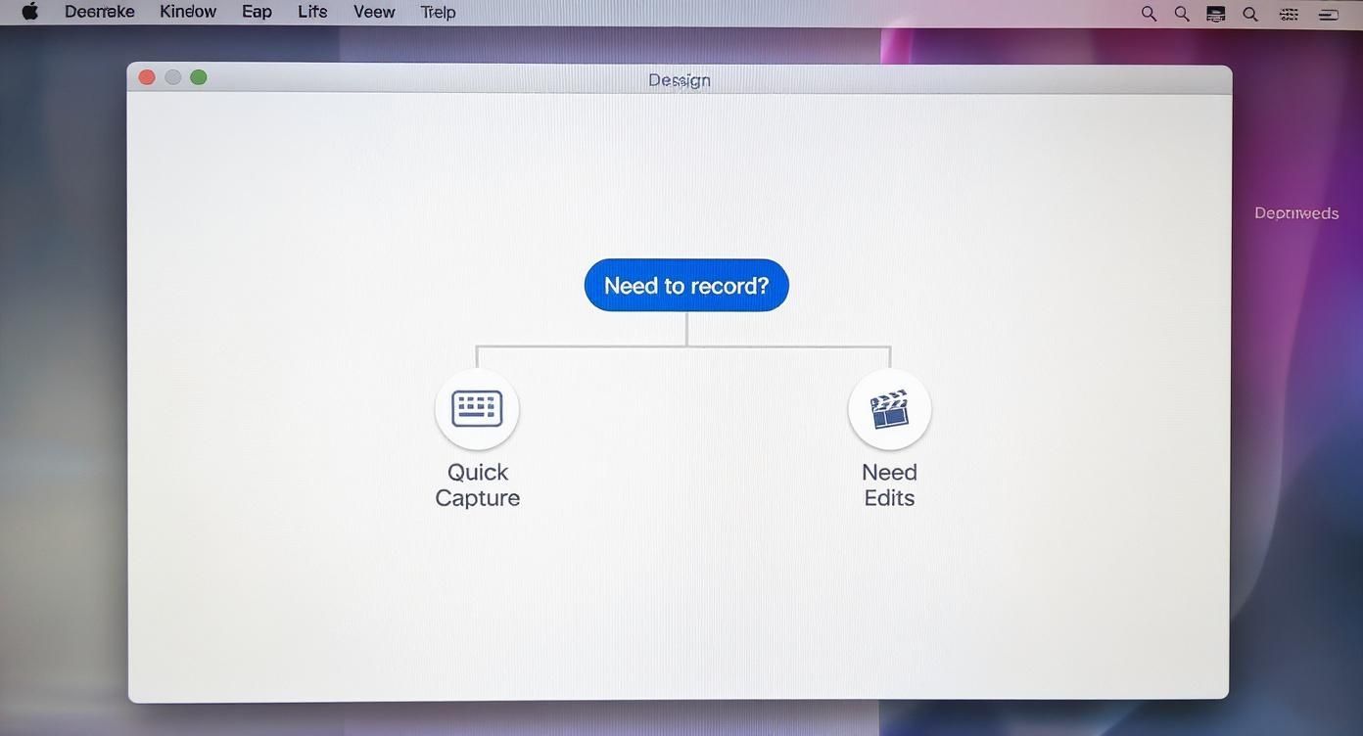The width and height of the screenshot is (1363, 736).
Task: Close the window with the red button
Action: [x=147, y=77]
